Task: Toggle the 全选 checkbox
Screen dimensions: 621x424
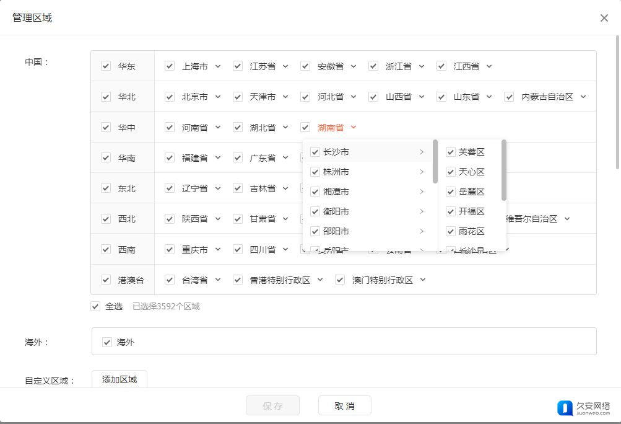Action: click(95, 306)
